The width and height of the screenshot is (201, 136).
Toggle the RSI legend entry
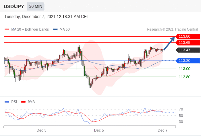click(x=11, y=102)
